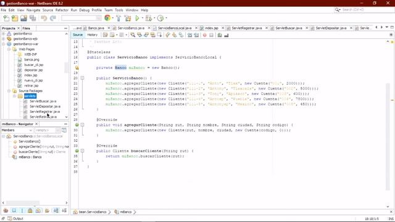Collapse the gestionBanco-war project node
The width and height of the screenshot is (395, 222).
click(4, 44)
